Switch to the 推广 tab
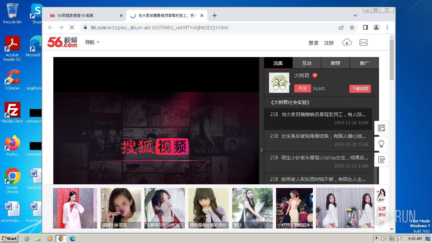This screenshot has width=432, height=243. (364, 63)
